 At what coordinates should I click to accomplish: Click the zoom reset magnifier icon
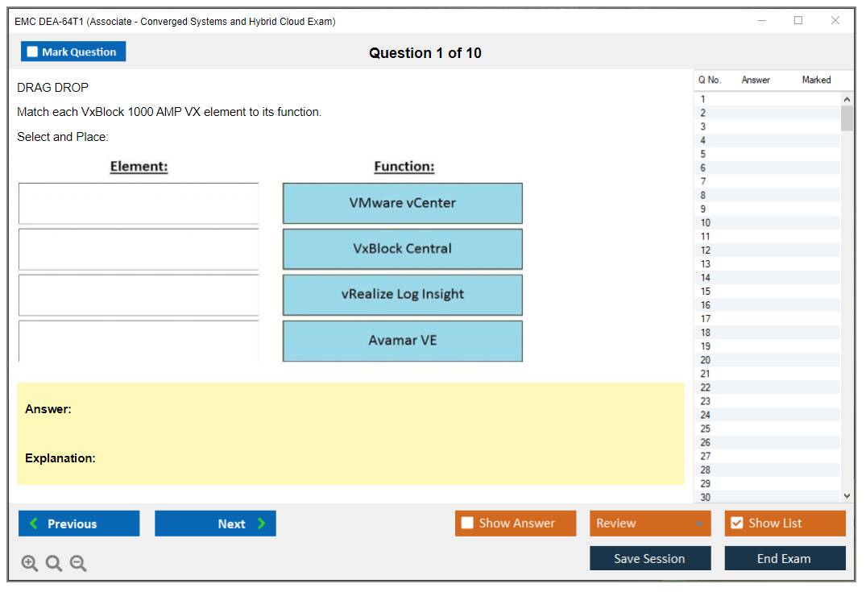coord(54,564)
